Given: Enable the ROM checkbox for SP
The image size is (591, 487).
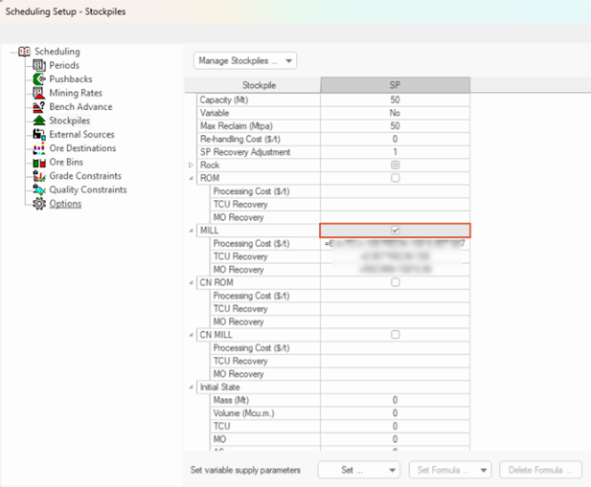Looking at the screenshot, I should 395,178.
